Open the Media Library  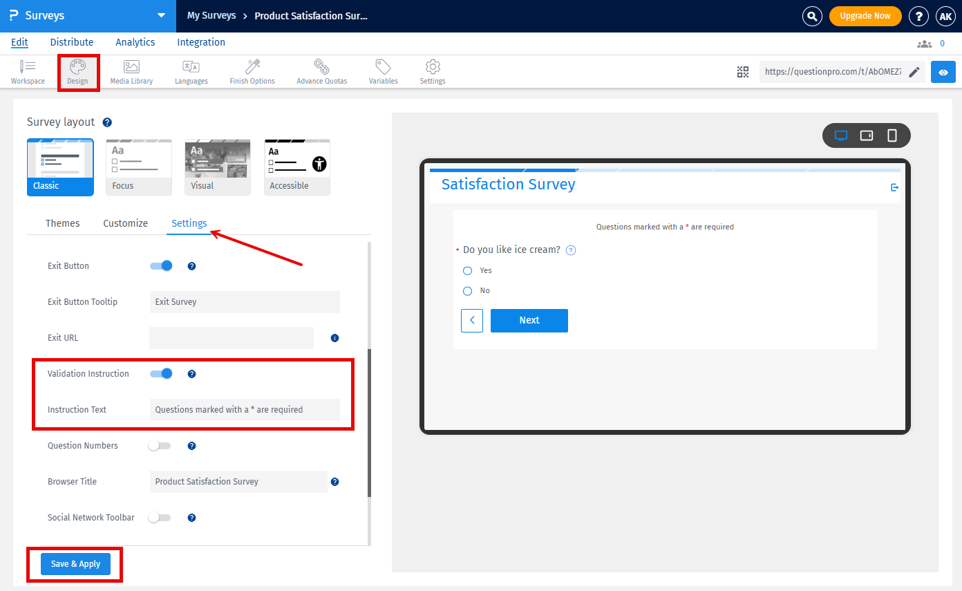[x=131, y=71]
